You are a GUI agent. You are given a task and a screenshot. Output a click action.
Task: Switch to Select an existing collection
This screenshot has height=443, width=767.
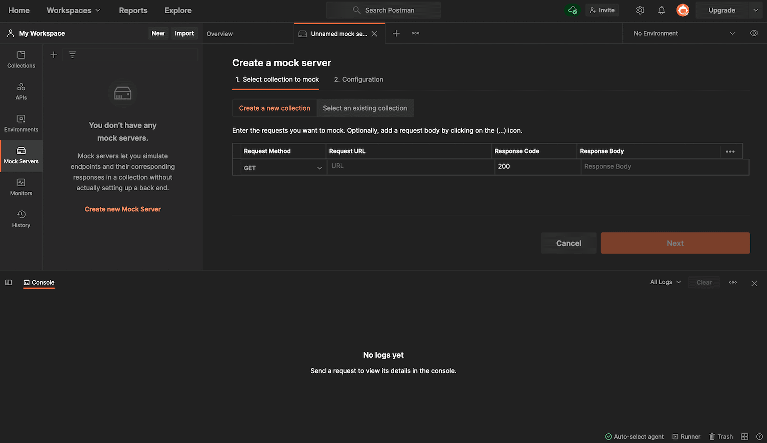pyautogui.click(x=365, y=108)
